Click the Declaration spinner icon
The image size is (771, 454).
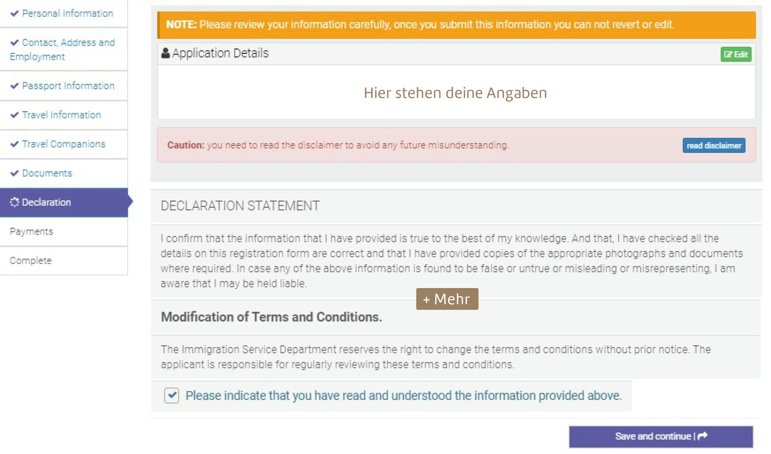pos(14,202)
